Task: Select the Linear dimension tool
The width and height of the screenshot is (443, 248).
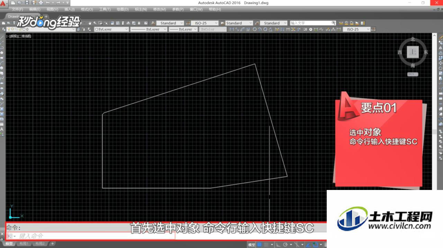Action: click(x=231, y=29)
